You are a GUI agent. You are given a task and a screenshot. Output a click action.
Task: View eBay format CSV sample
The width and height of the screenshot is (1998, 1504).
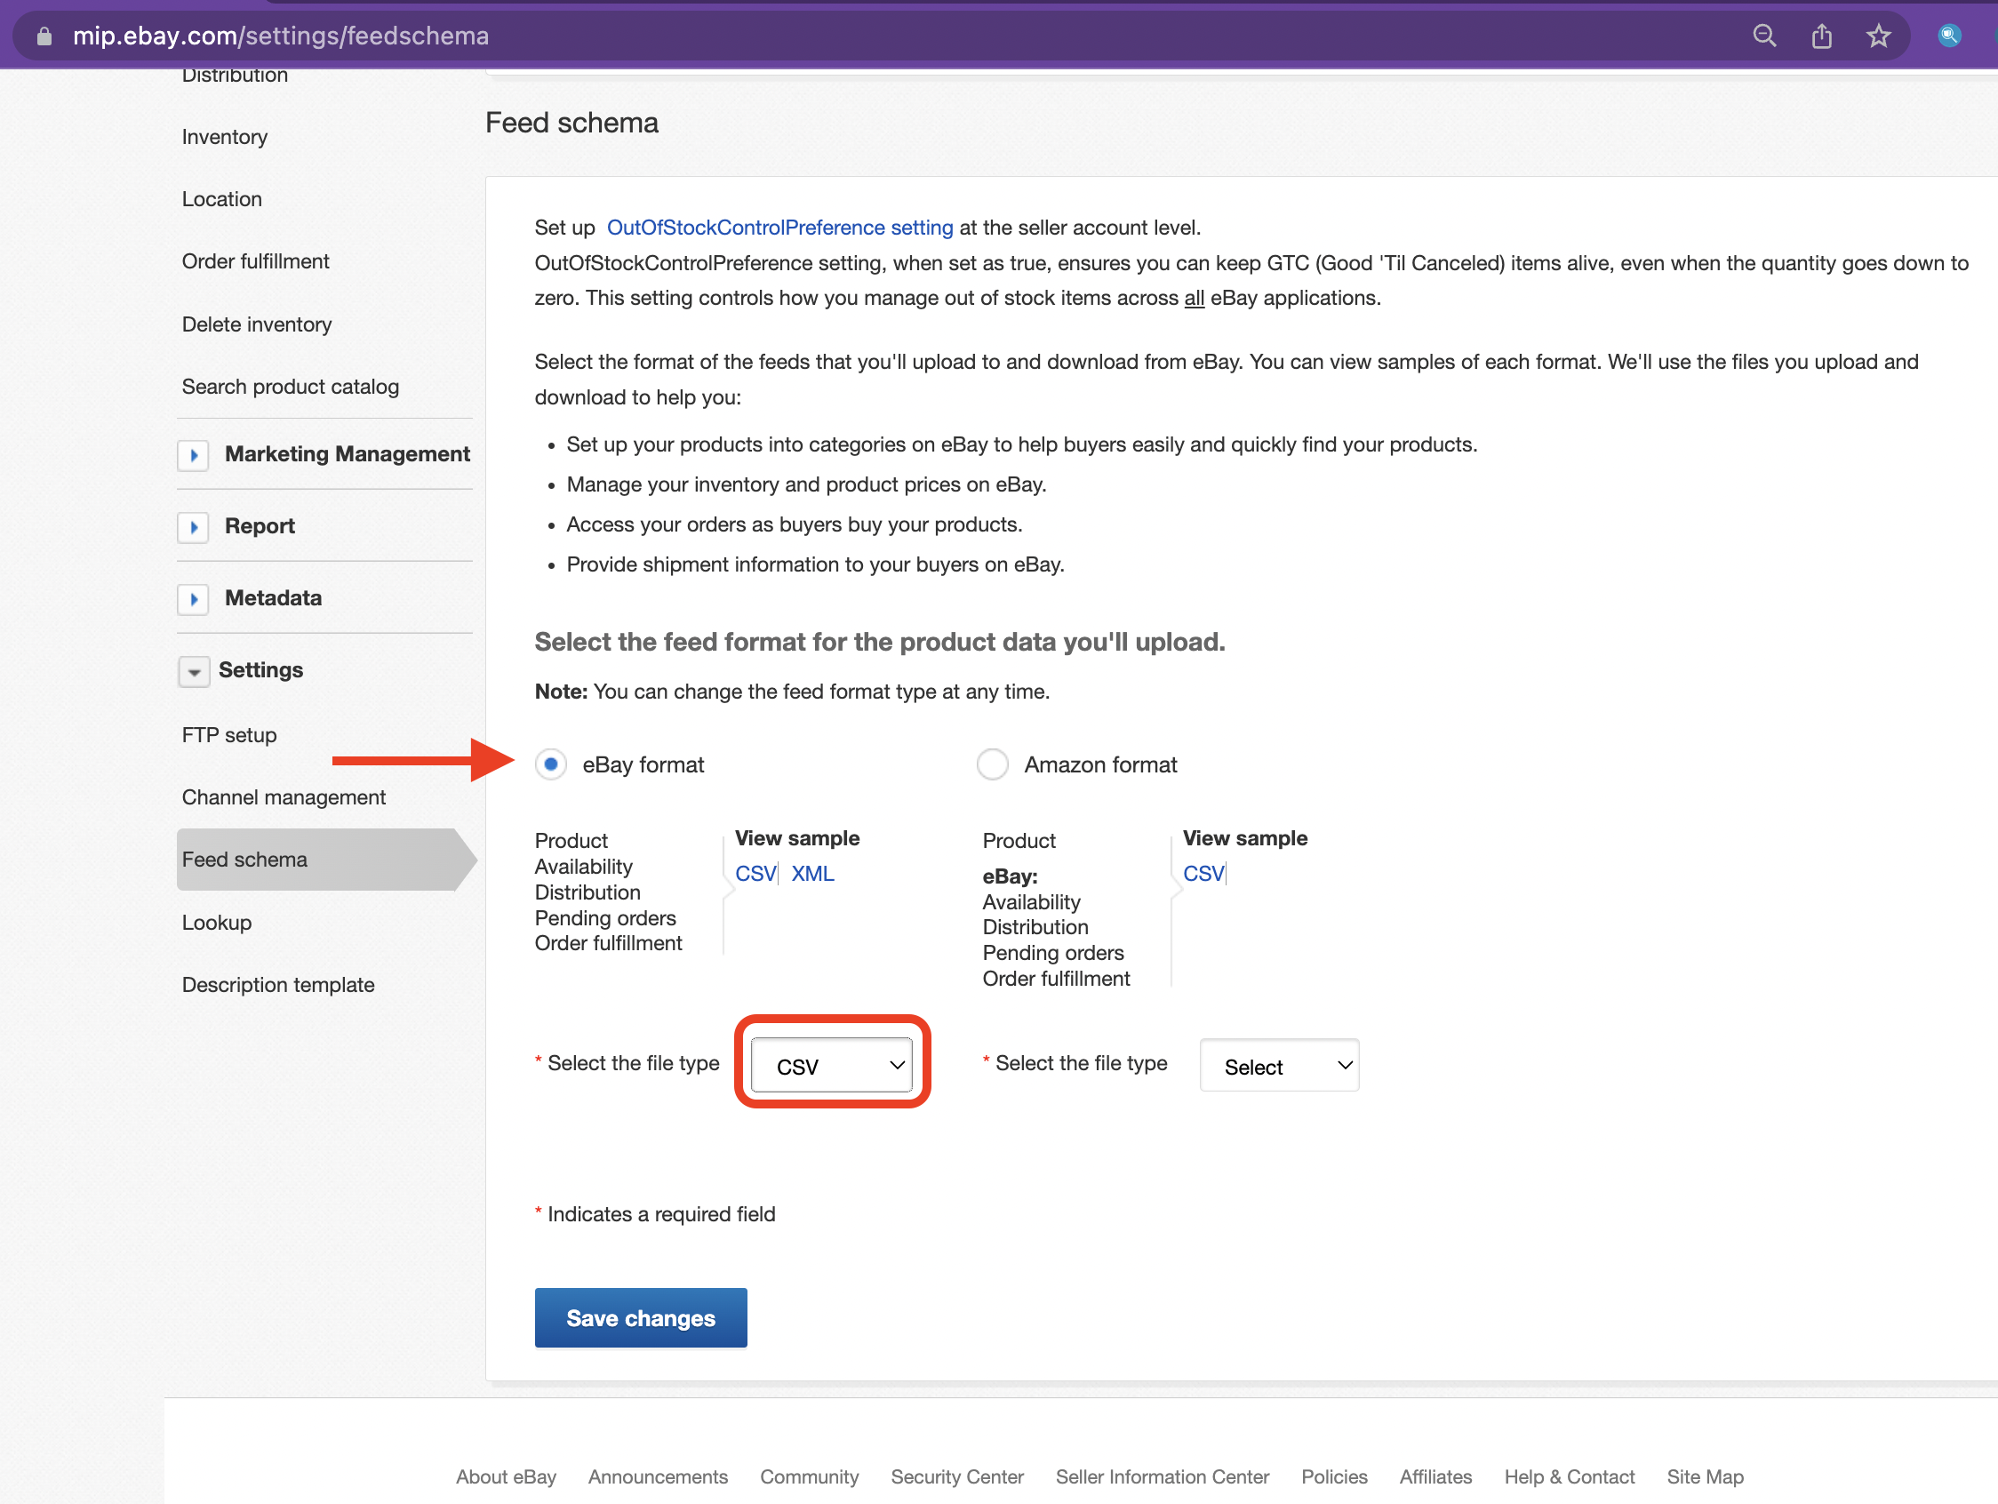(755, 874)
